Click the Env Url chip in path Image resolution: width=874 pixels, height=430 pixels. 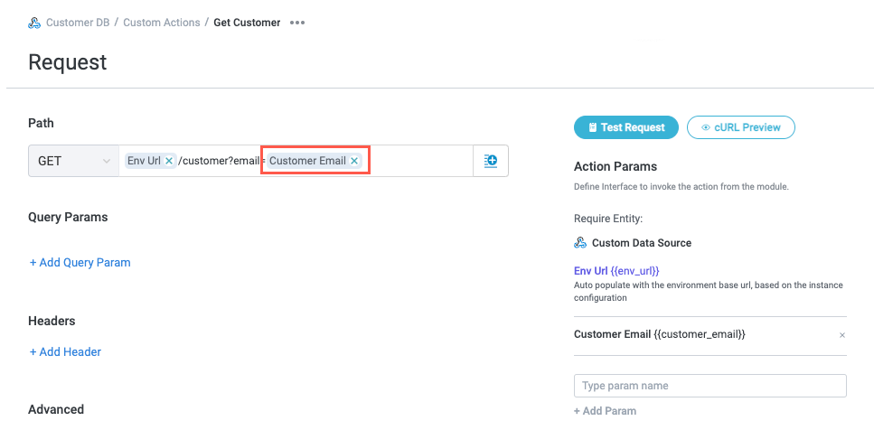click(x=144, y=161)
